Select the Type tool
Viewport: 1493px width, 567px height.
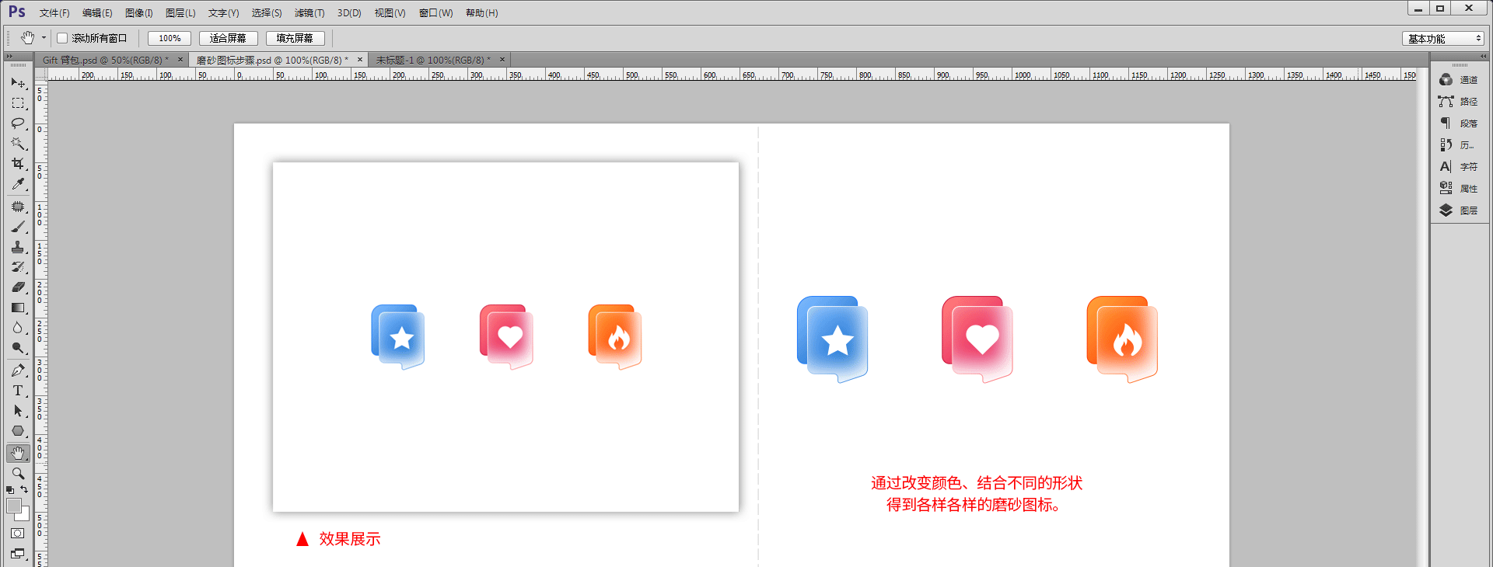pos(18,391)
